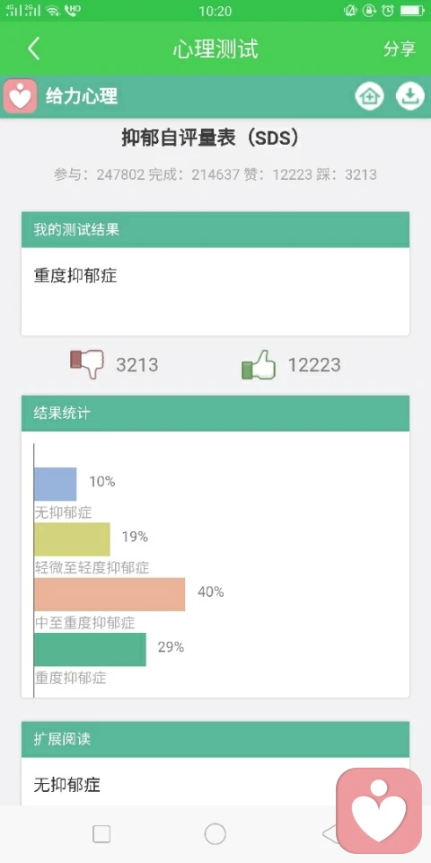Tap the green 29% 重度抑郁症 bar
Viewport: 431px width, 863px height.
[x=90, y=649]
